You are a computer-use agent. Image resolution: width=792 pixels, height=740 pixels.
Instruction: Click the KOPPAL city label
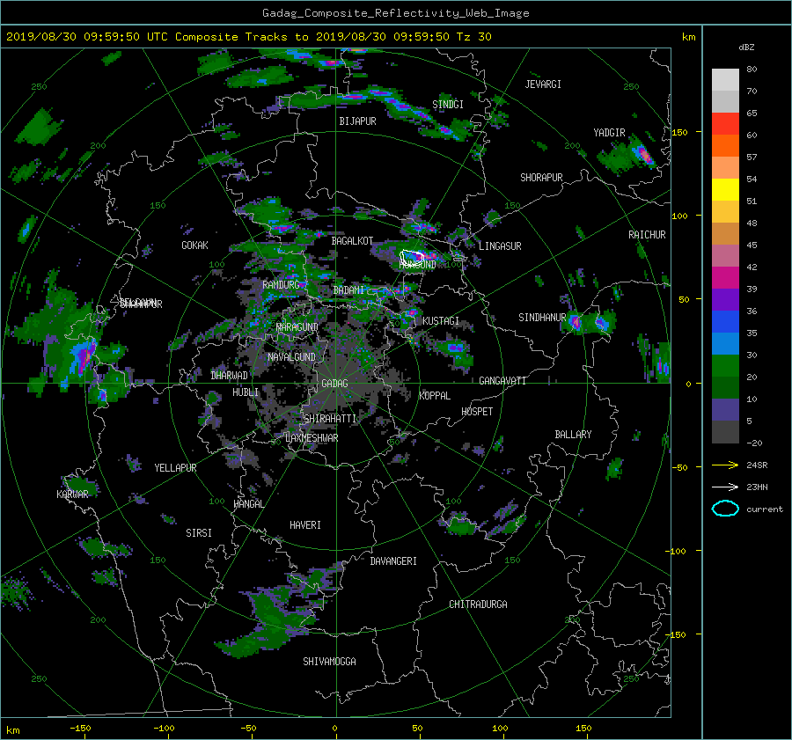coord(435,395)
